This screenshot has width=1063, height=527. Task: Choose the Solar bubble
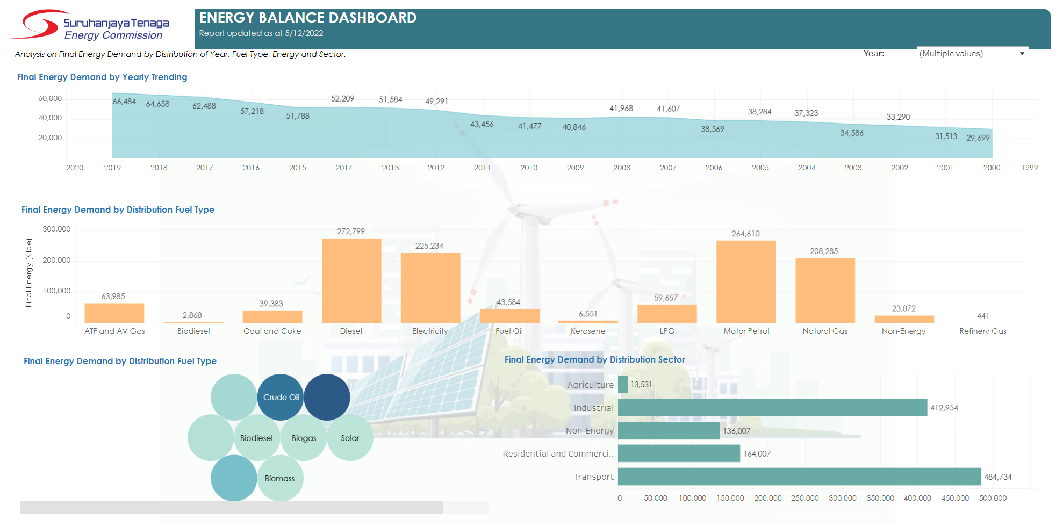click(x=350, y=438)
